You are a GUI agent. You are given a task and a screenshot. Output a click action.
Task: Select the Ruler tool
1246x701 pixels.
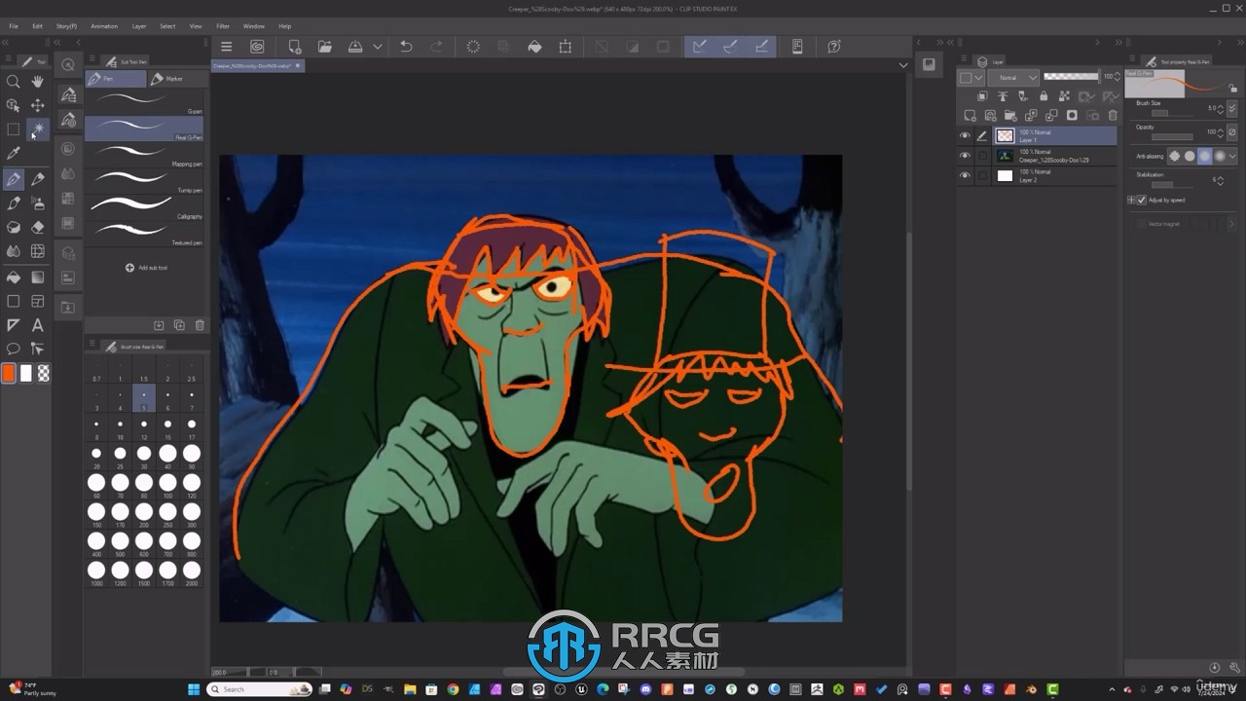click(14, 325)
